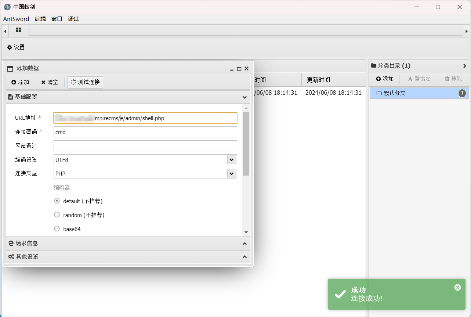Open the AntSword menu
471x317 pixels.
pos(16,19)
